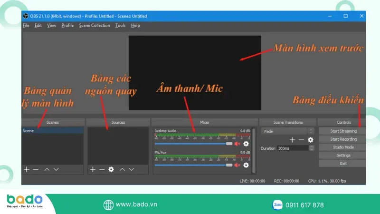Adjust Duration stepper arrows
Image resolution: width=380 pixels, height=214 pixels.
[x=312, y=148]
